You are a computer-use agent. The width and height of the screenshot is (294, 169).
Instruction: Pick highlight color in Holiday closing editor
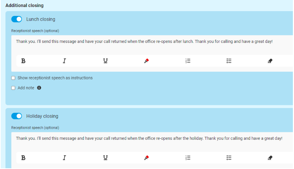click(x=146, y=158)
